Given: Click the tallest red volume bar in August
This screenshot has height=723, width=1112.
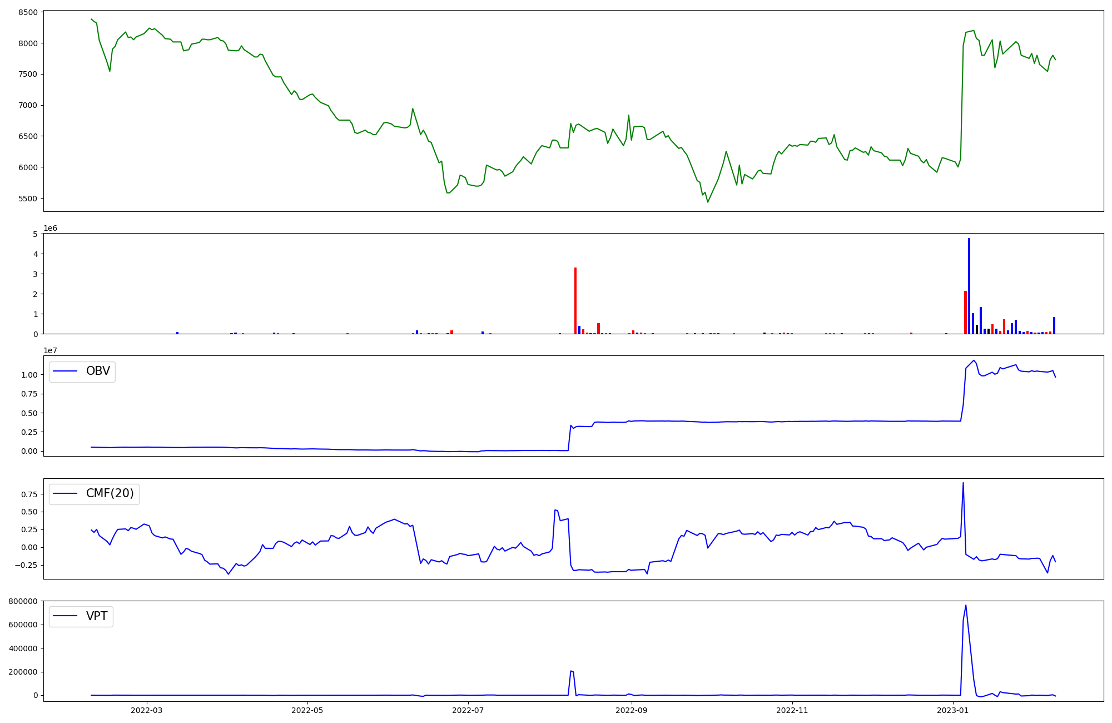Looking at the screenshot, I should tap(575, 300).
